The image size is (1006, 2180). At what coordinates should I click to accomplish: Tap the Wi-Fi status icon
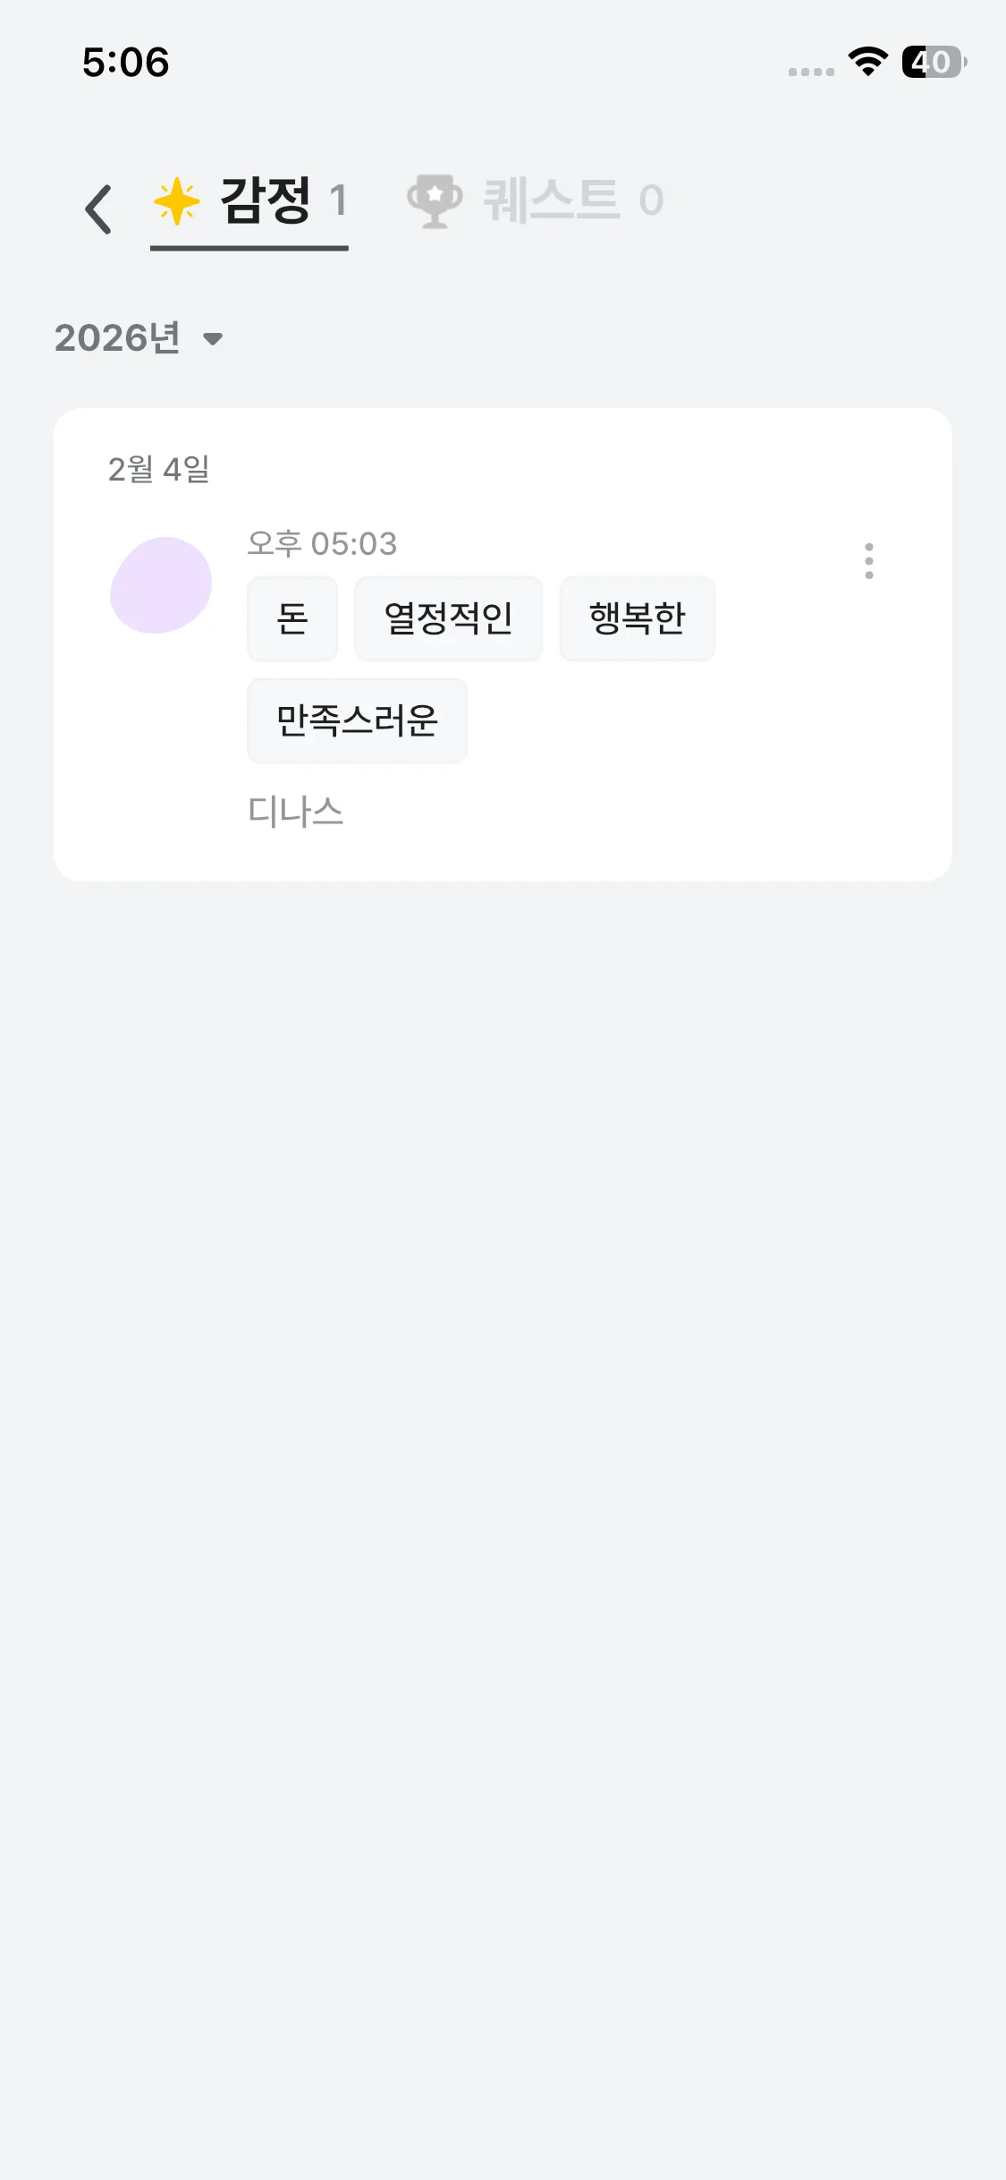[x=867, y=62]
